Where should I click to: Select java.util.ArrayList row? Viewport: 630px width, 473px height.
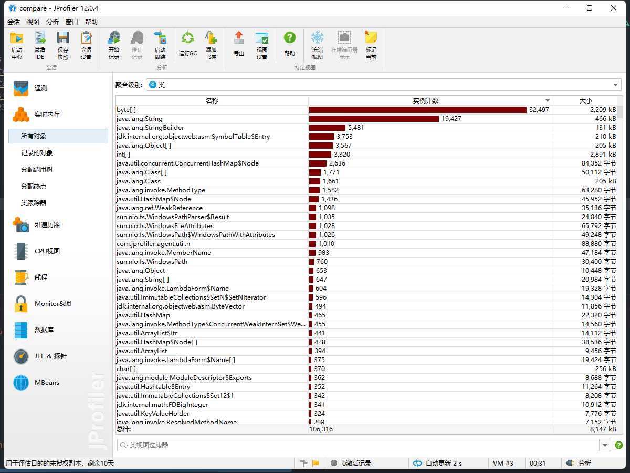pos(366,351)
